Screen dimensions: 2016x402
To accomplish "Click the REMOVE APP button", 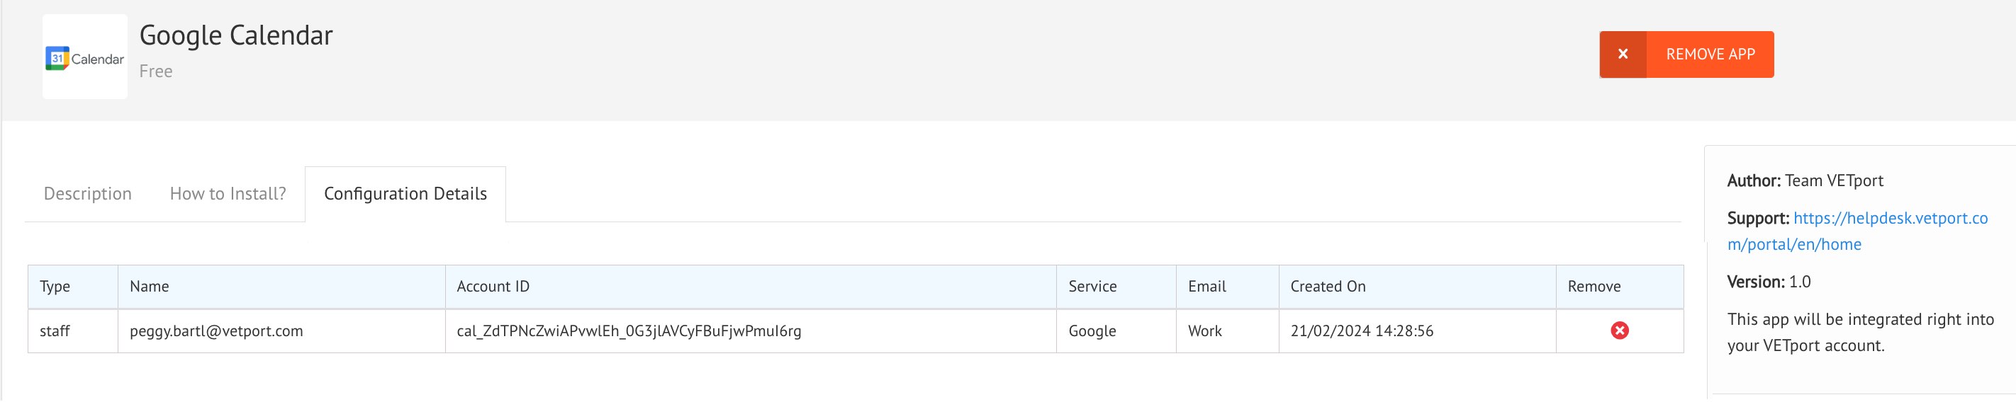I will [x=1686, y=54].
